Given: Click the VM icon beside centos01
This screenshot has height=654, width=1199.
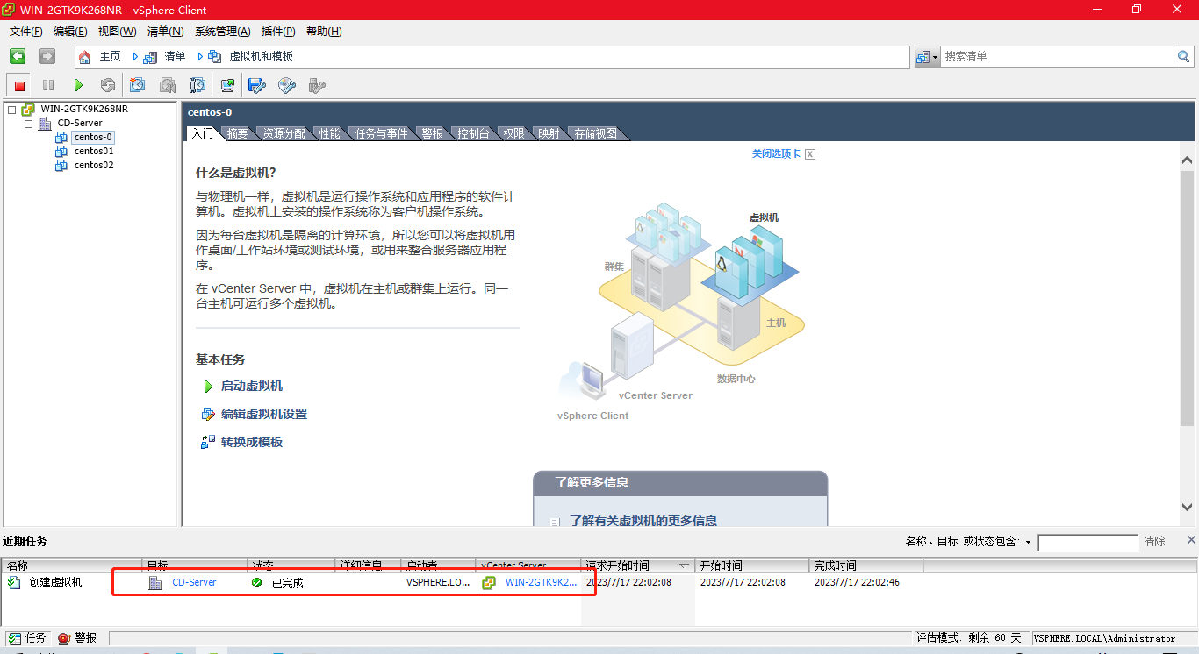Looking at the screenshot, I should click(x=61, y=151).
